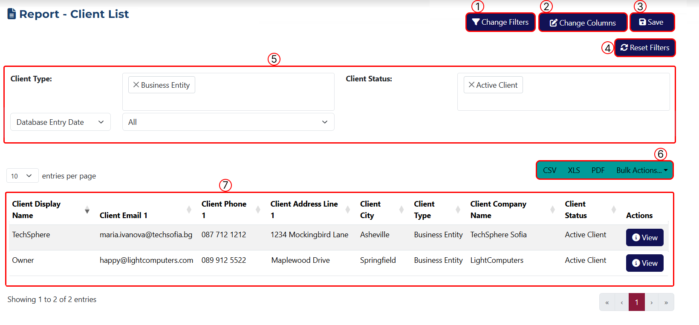
Task: Export the report as PDF
Action: [x=598, y=170]
